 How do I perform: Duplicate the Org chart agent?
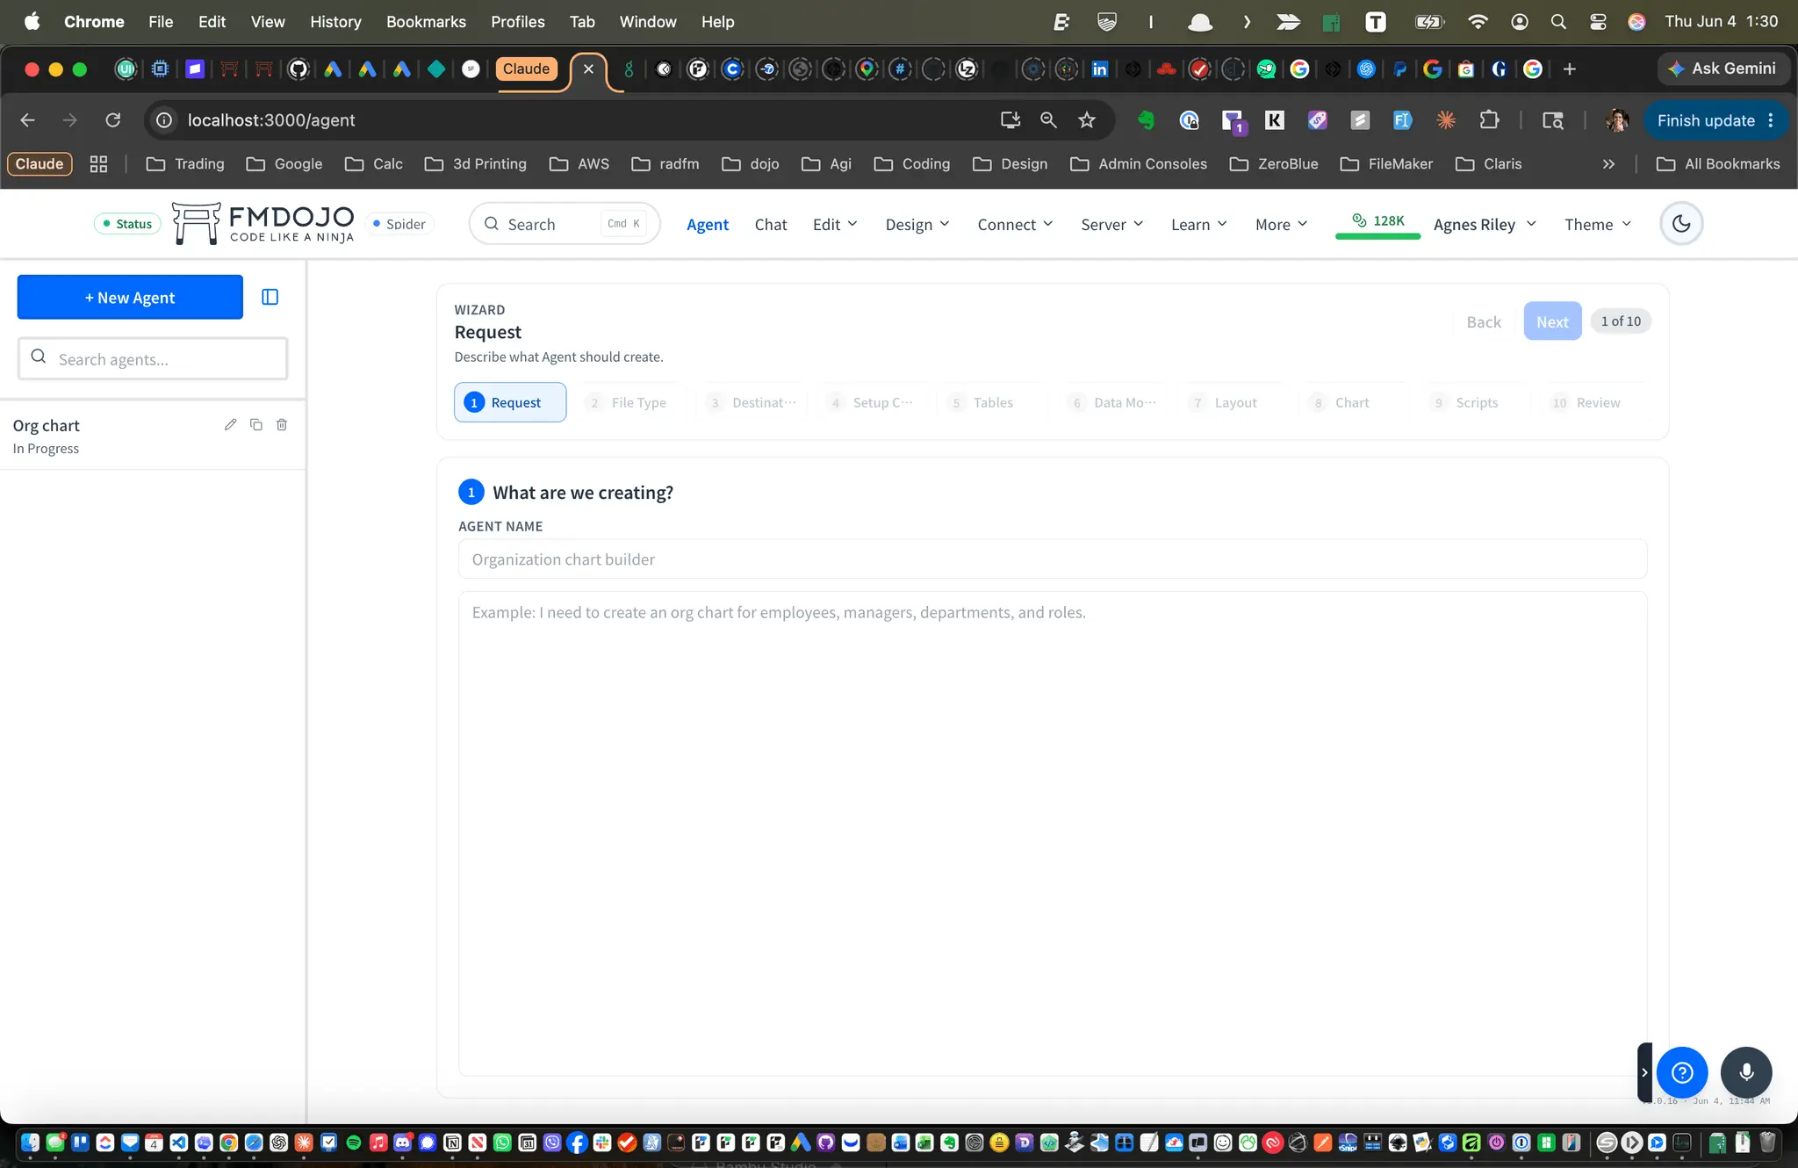click(256, 424)
